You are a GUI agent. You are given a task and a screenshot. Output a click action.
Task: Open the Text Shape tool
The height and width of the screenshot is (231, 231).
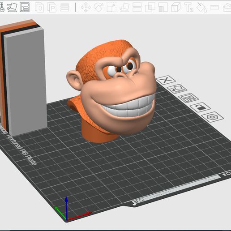click(x=188, y=7)
